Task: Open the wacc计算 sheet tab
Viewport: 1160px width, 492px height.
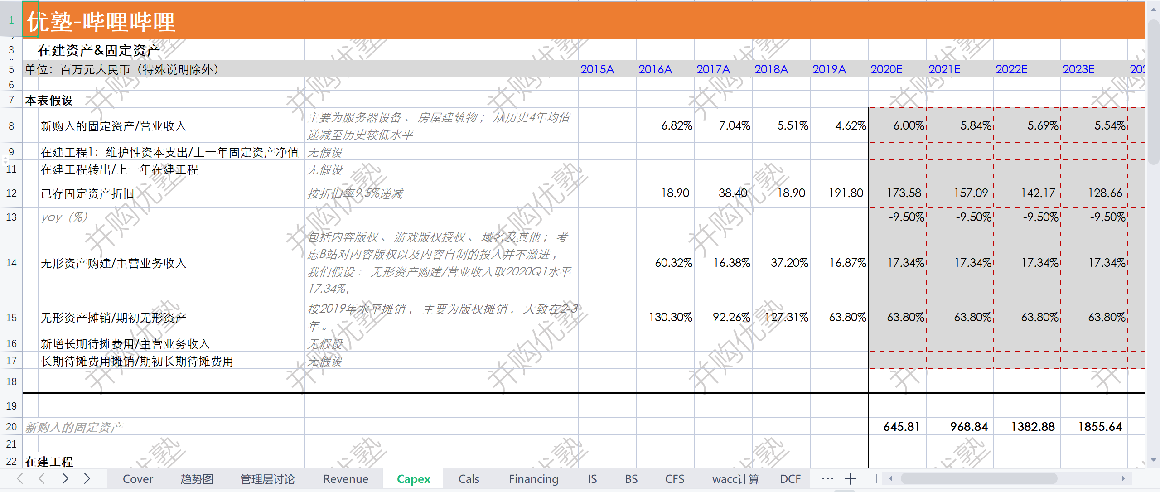Action: [x=735, y=479]
